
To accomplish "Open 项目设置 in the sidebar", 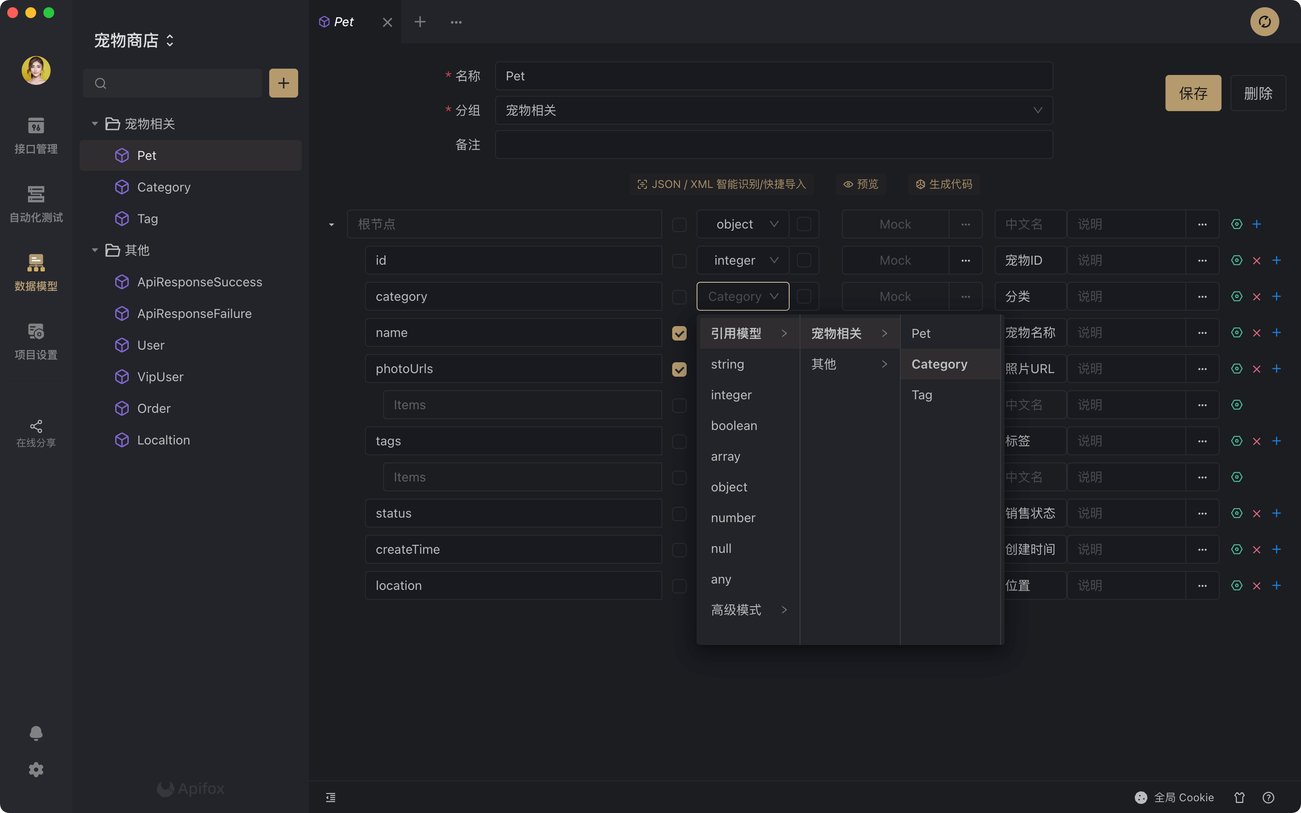I will pyautogui.click(x=36, y=341).
